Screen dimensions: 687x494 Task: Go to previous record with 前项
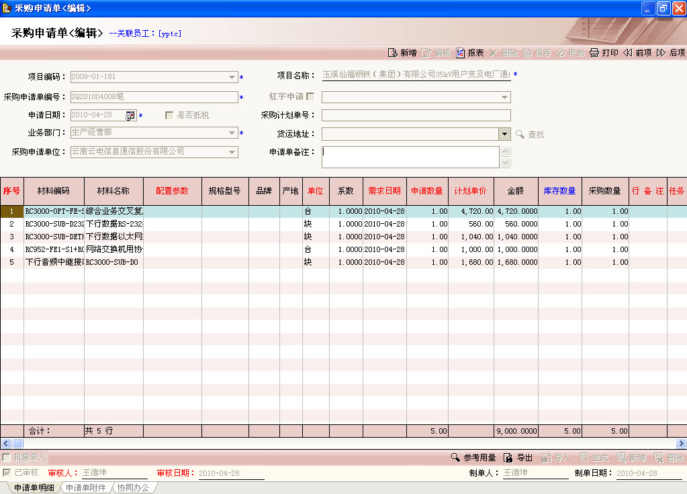coord(628,53)
